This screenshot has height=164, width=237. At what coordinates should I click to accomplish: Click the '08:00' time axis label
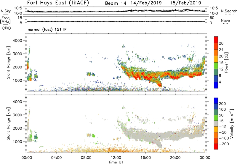86,158
